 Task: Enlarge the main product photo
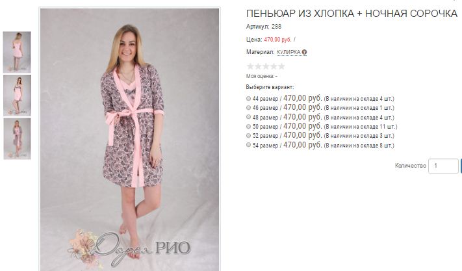click(130, 139)
